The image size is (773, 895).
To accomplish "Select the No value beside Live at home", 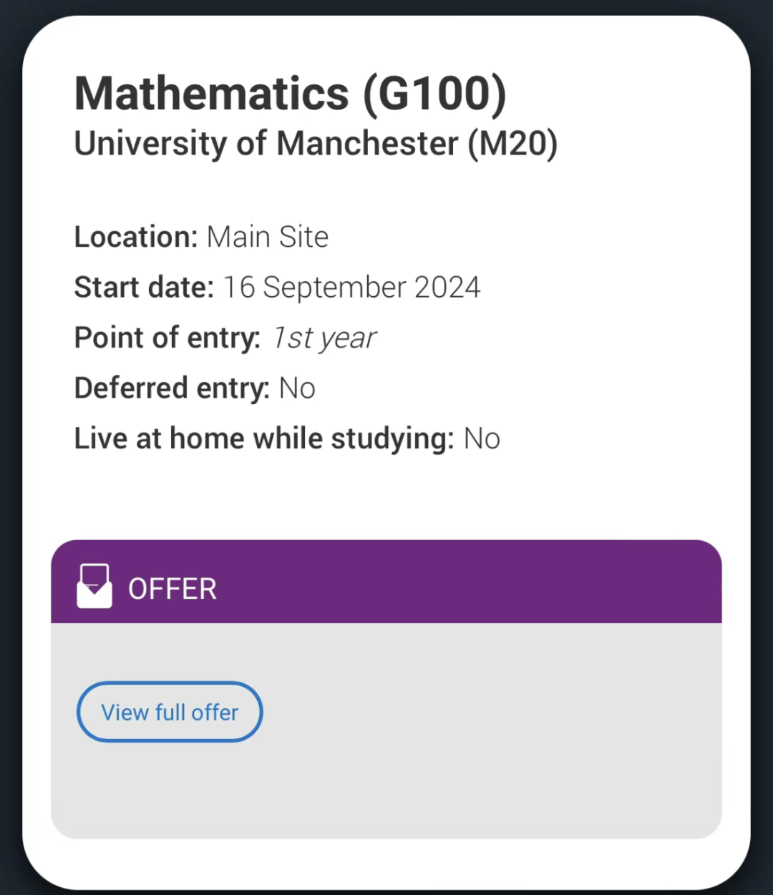I will click(482, 439).
